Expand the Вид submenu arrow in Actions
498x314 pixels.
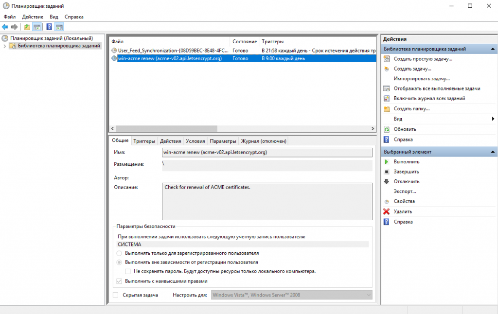(x=493, y=119)
